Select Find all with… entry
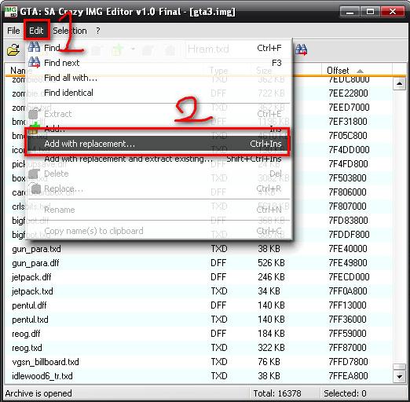The height and width of the screenshot is (402, 410). click(x=159, y=78)
